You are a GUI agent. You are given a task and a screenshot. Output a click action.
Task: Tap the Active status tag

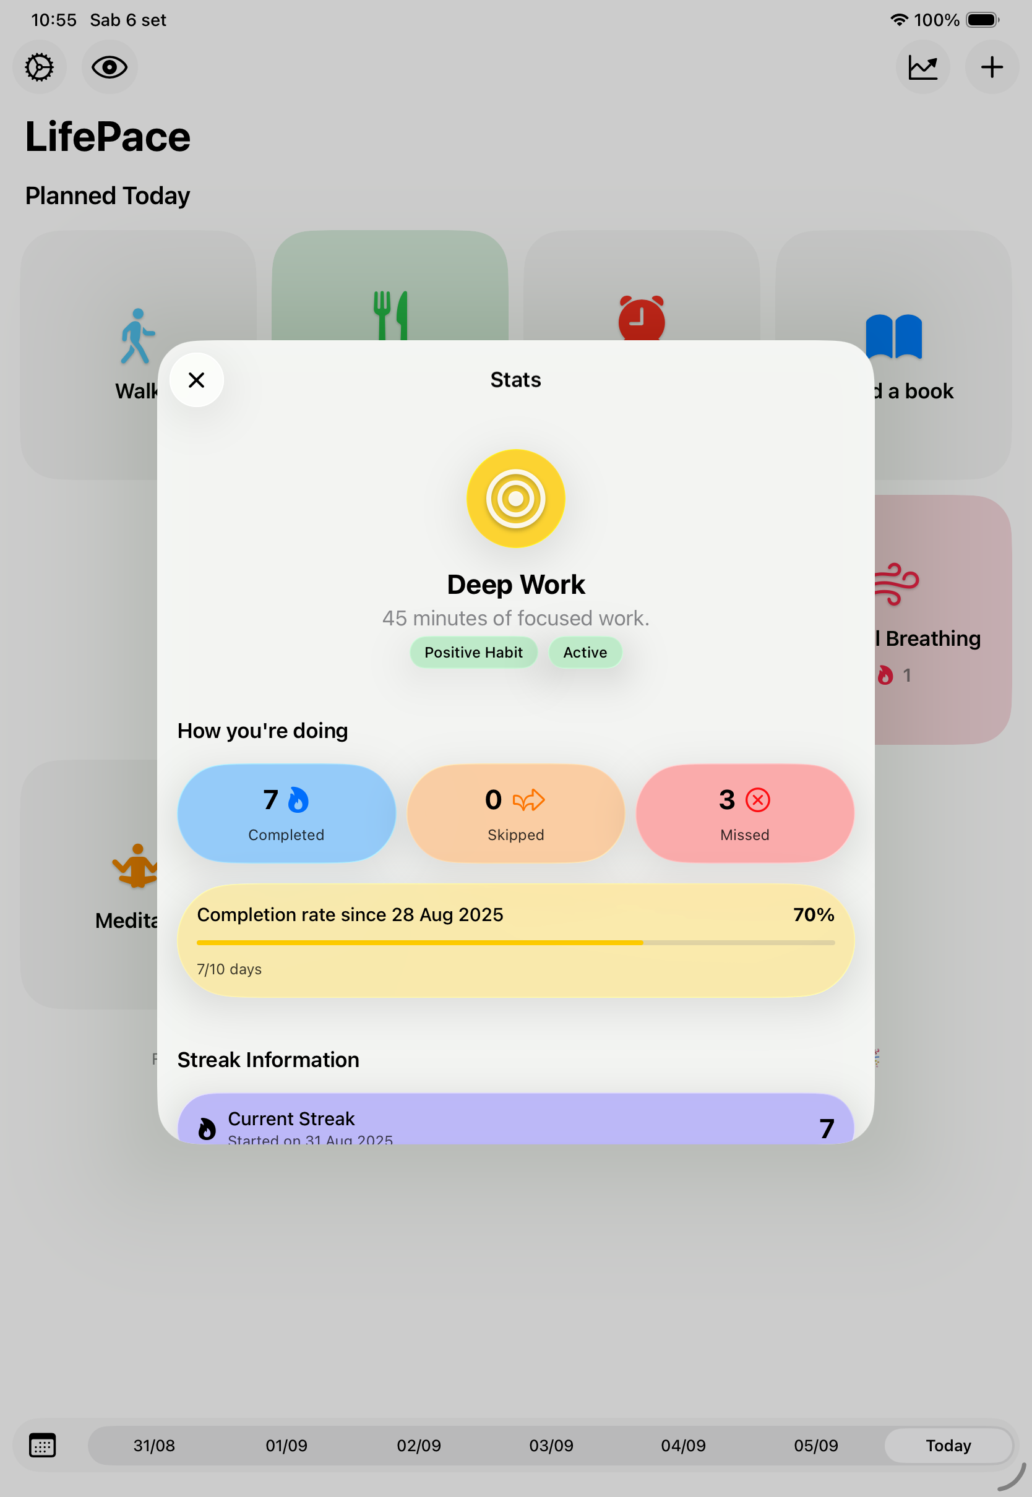[x=585, y=652]
